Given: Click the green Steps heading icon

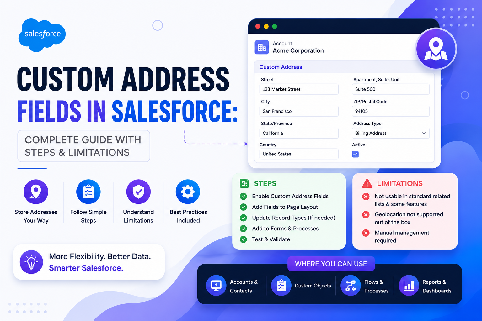Looking at the screenshot, I should click(x=244, y=183).
